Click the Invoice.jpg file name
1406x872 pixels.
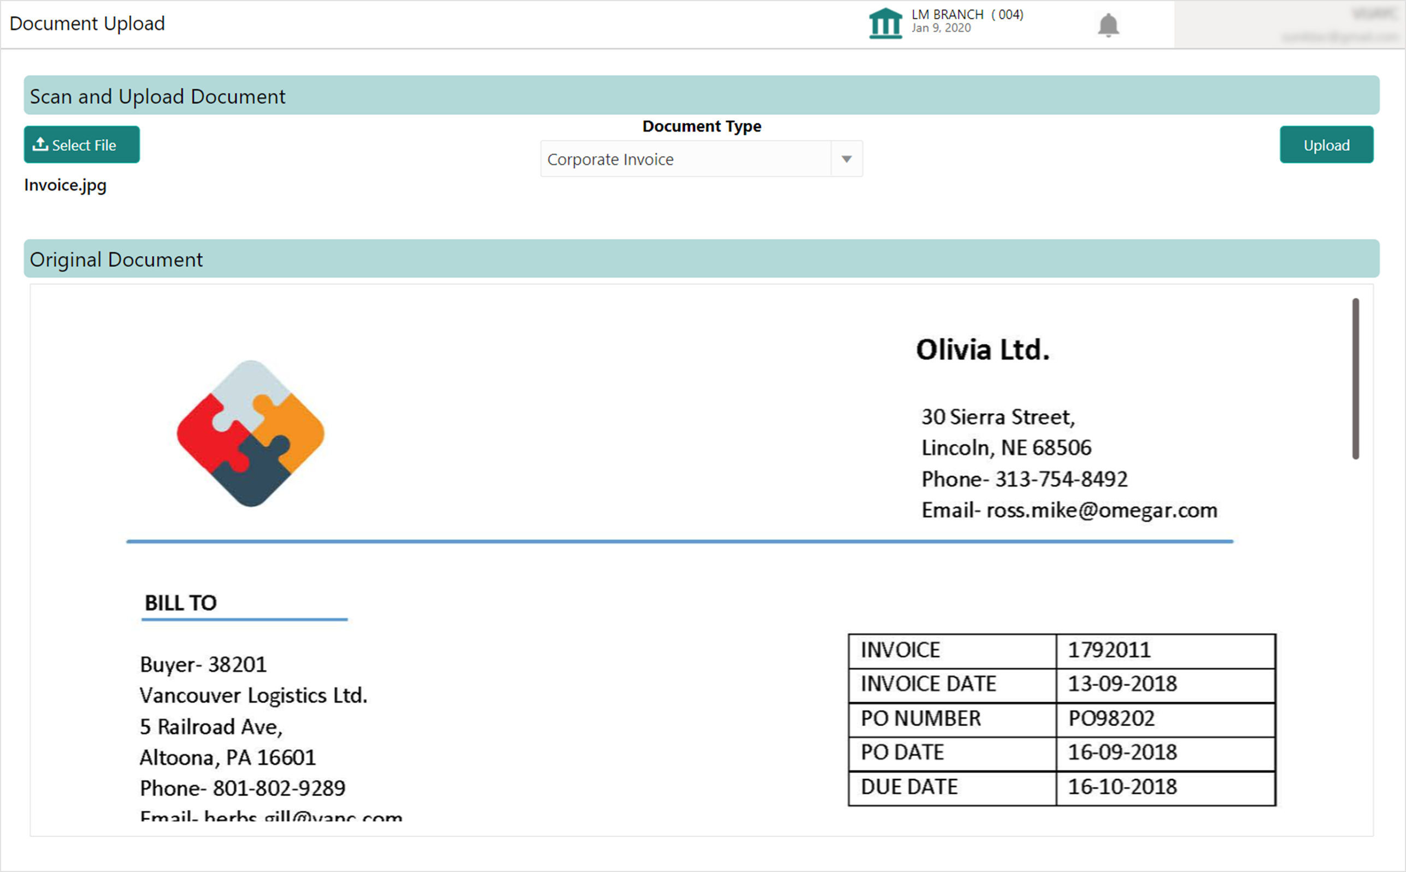pyautogui.click(x=65, y=185)
